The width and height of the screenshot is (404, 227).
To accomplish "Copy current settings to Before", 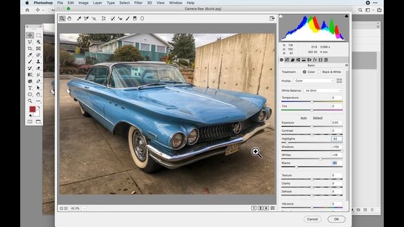I will click(266, 208).
